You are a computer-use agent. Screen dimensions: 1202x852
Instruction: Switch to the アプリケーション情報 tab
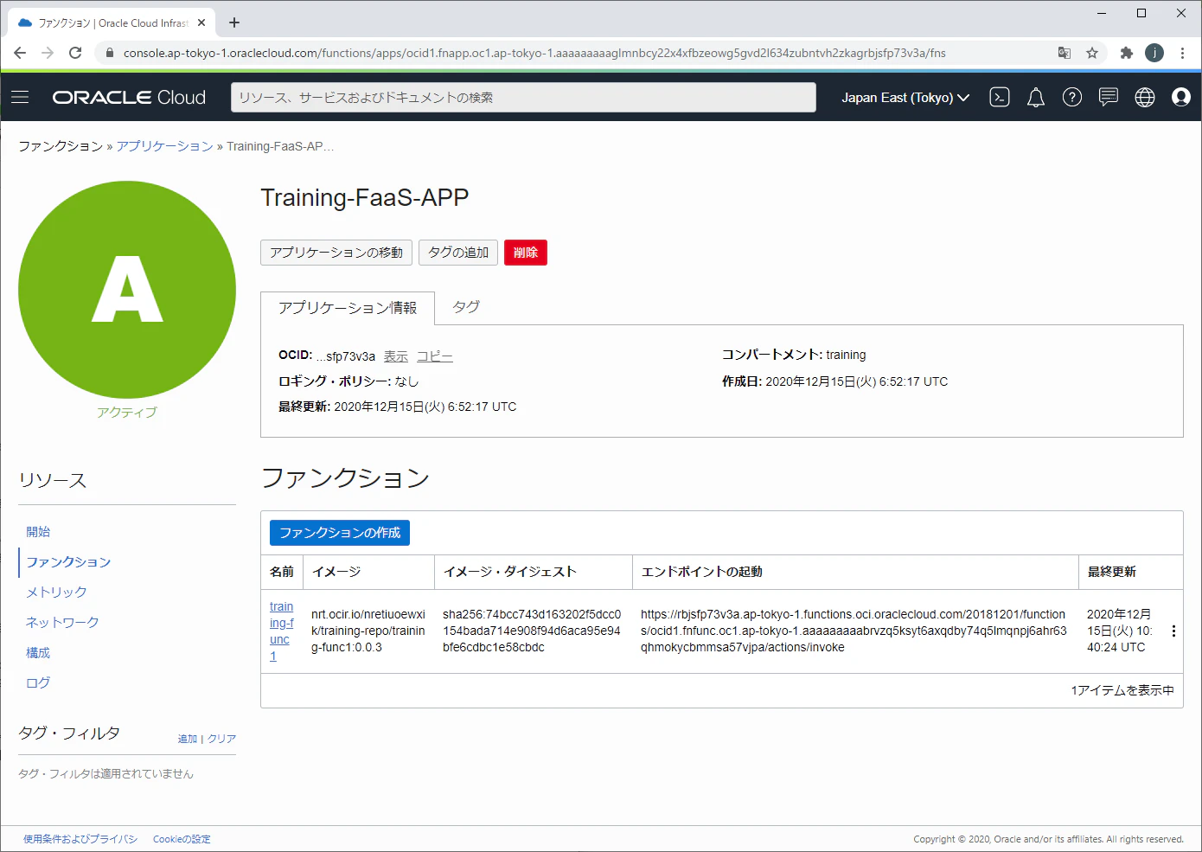tap(348, 308)
